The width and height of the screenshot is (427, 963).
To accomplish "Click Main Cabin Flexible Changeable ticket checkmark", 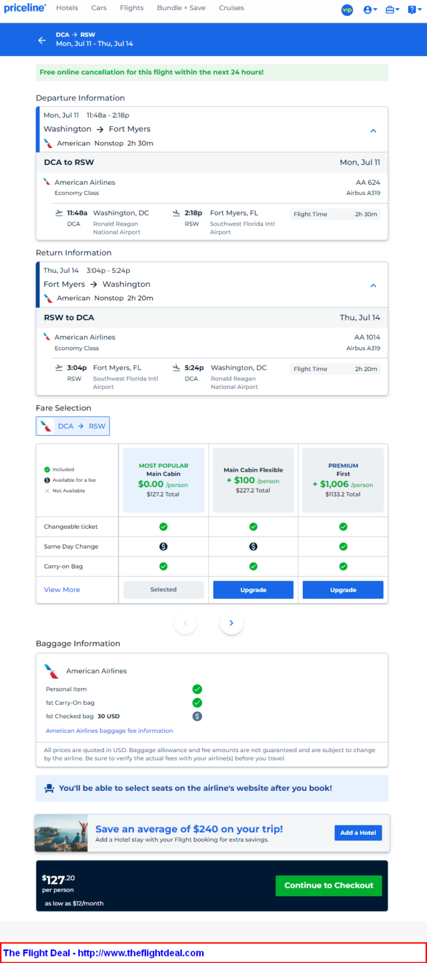I will 253,526.
